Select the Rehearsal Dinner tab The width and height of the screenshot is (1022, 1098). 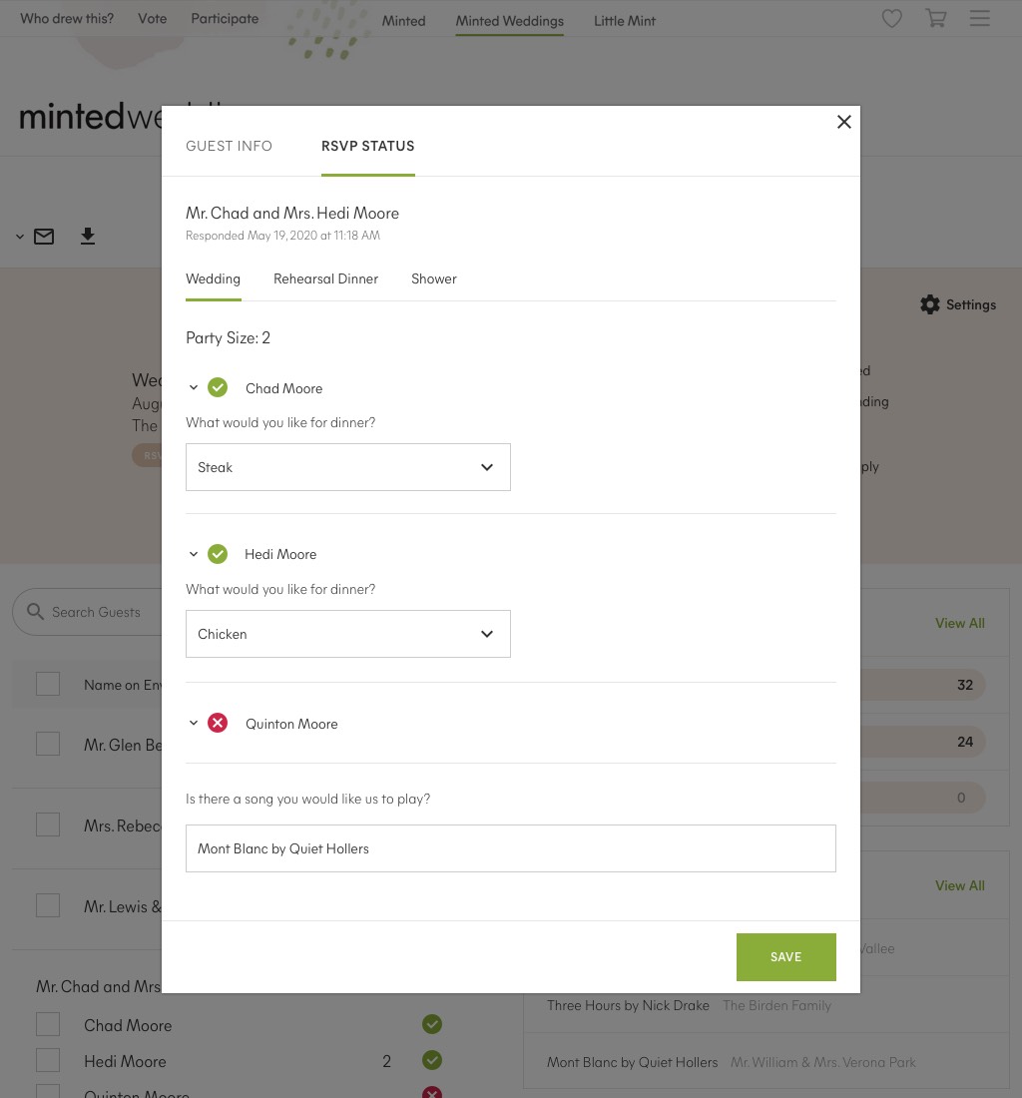coord(325,278)
